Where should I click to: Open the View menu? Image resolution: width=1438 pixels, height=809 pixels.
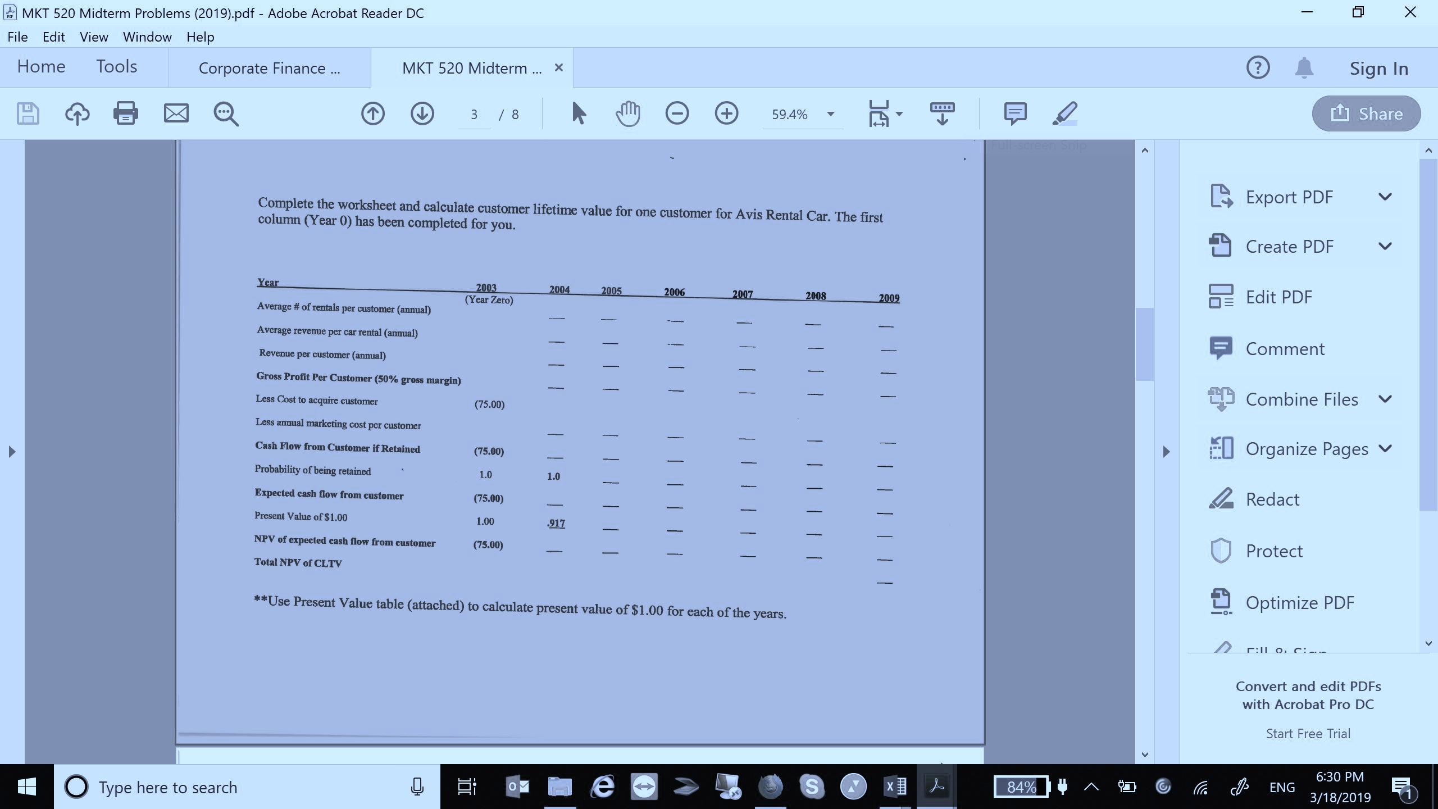tap(93, 37)
